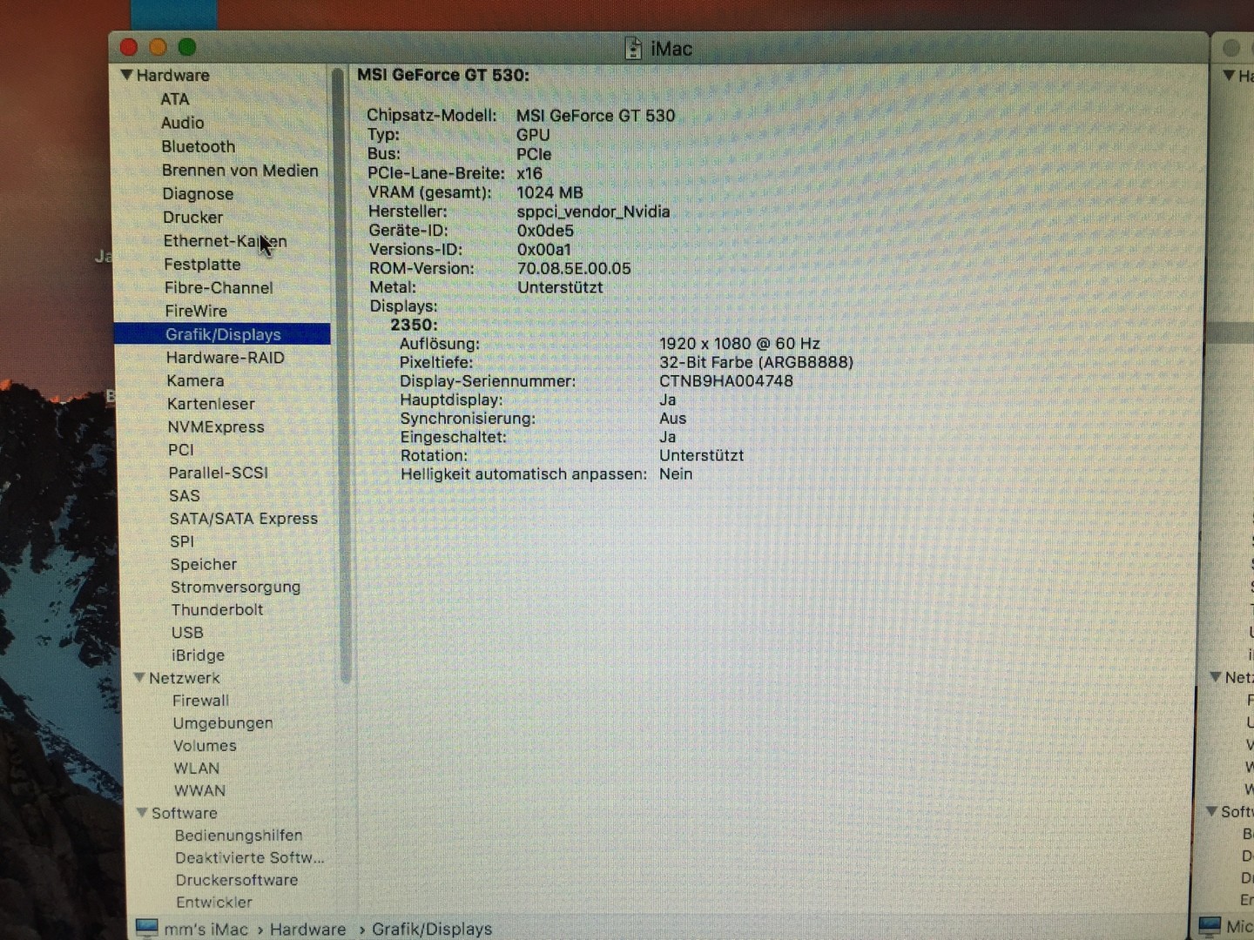Select NVMExpress in the sidebar

point(216,426)
